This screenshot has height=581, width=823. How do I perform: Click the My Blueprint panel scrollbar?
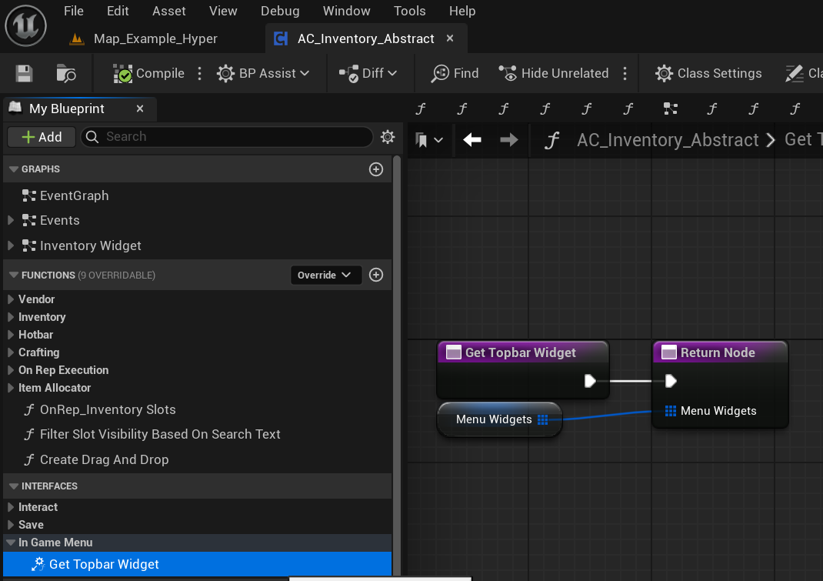pyautogui.click(x=397, y=366)
